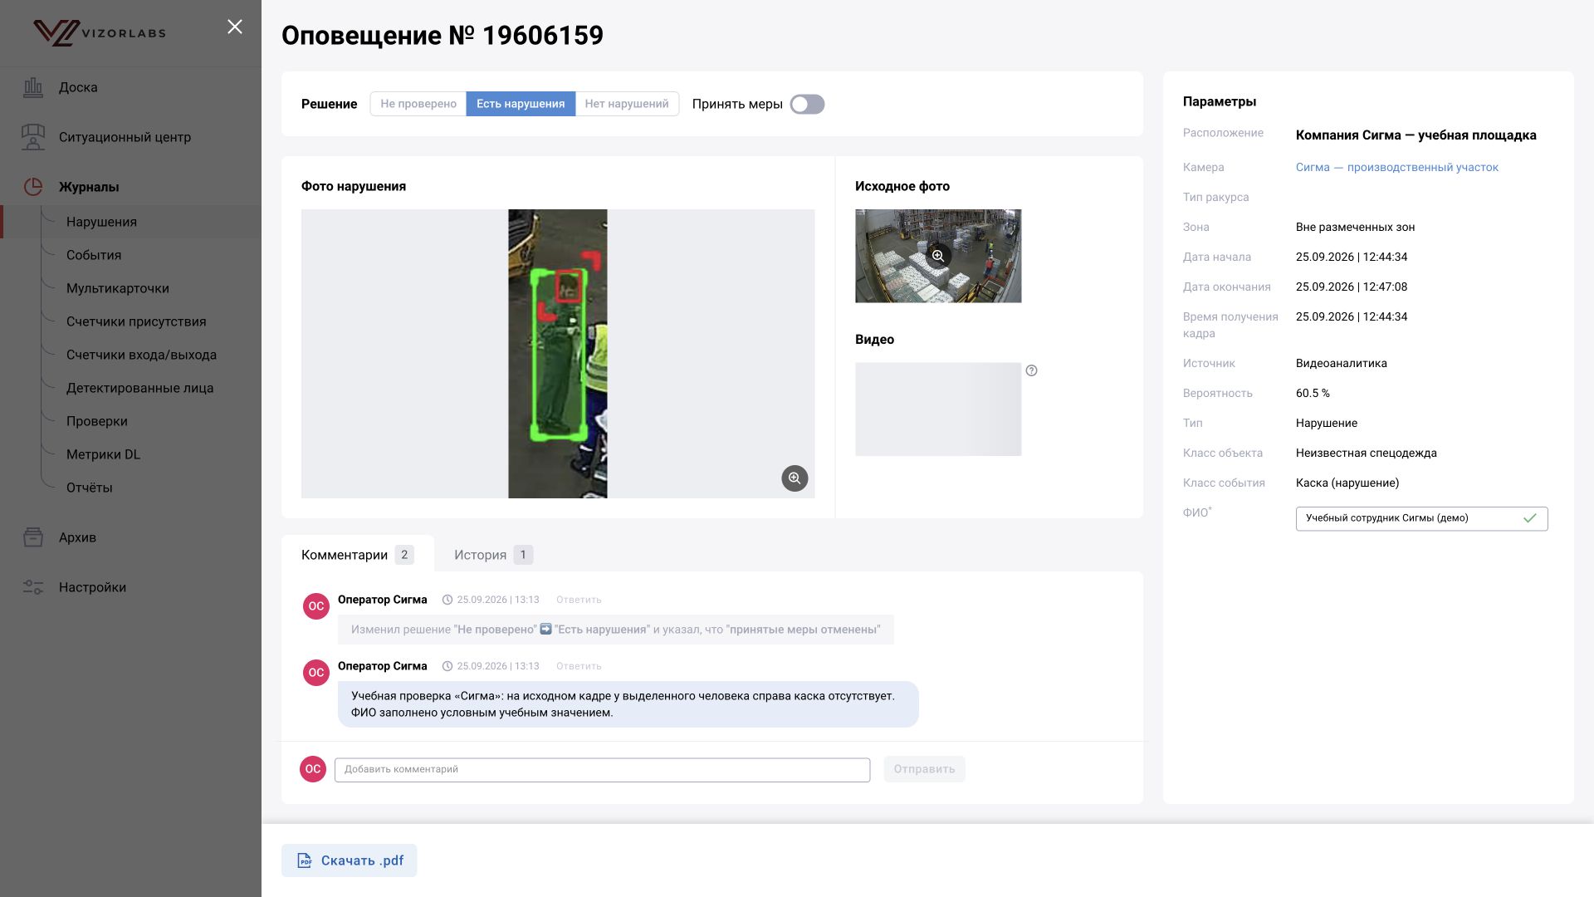The height and width of the screenshot is (897, 1594).
Task: Select the Есть нарушения decision
Action: 521,104
